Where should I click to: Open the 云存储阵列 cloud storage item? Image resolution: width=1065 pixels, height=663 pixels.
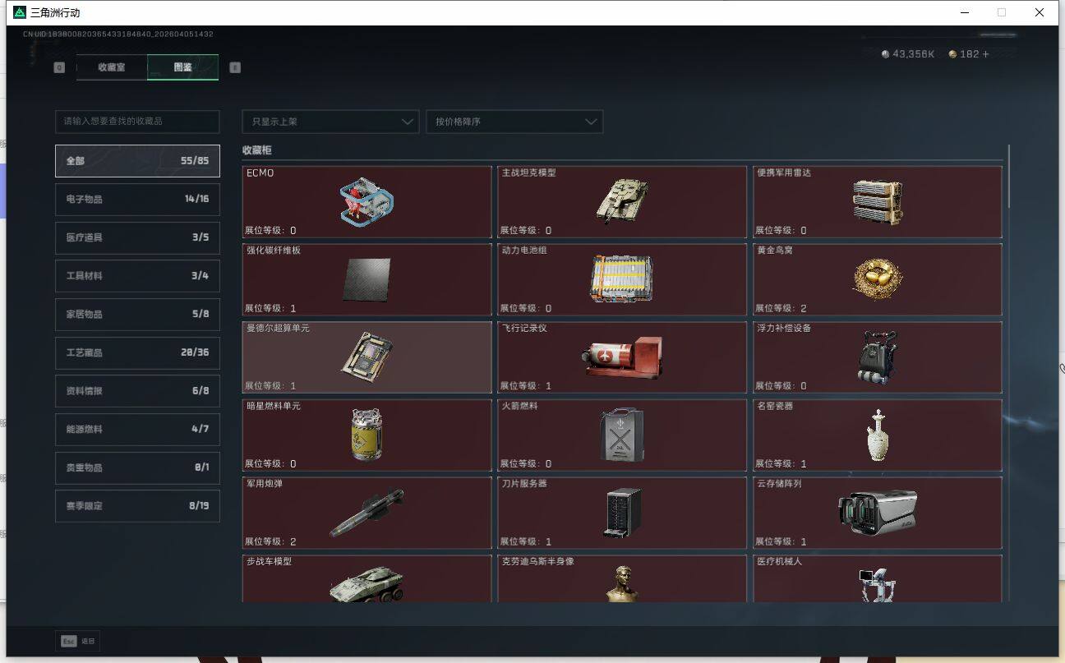[877, 513]
